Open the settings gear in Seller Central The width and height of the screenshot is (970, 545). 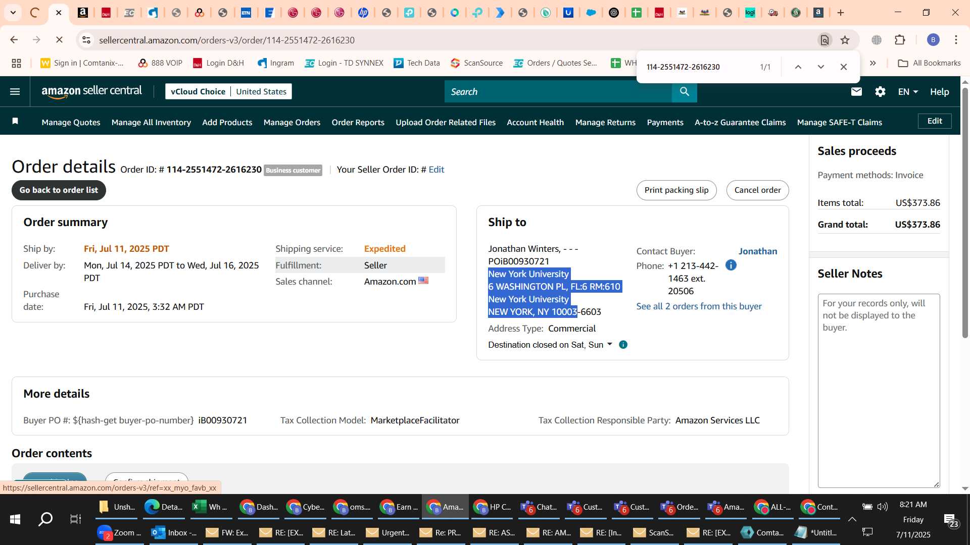(880, 91)
